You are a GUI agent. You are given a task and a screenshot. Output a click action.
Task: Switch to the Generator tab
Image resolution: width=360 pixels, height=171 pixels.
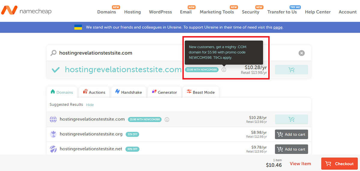(164, 92)
